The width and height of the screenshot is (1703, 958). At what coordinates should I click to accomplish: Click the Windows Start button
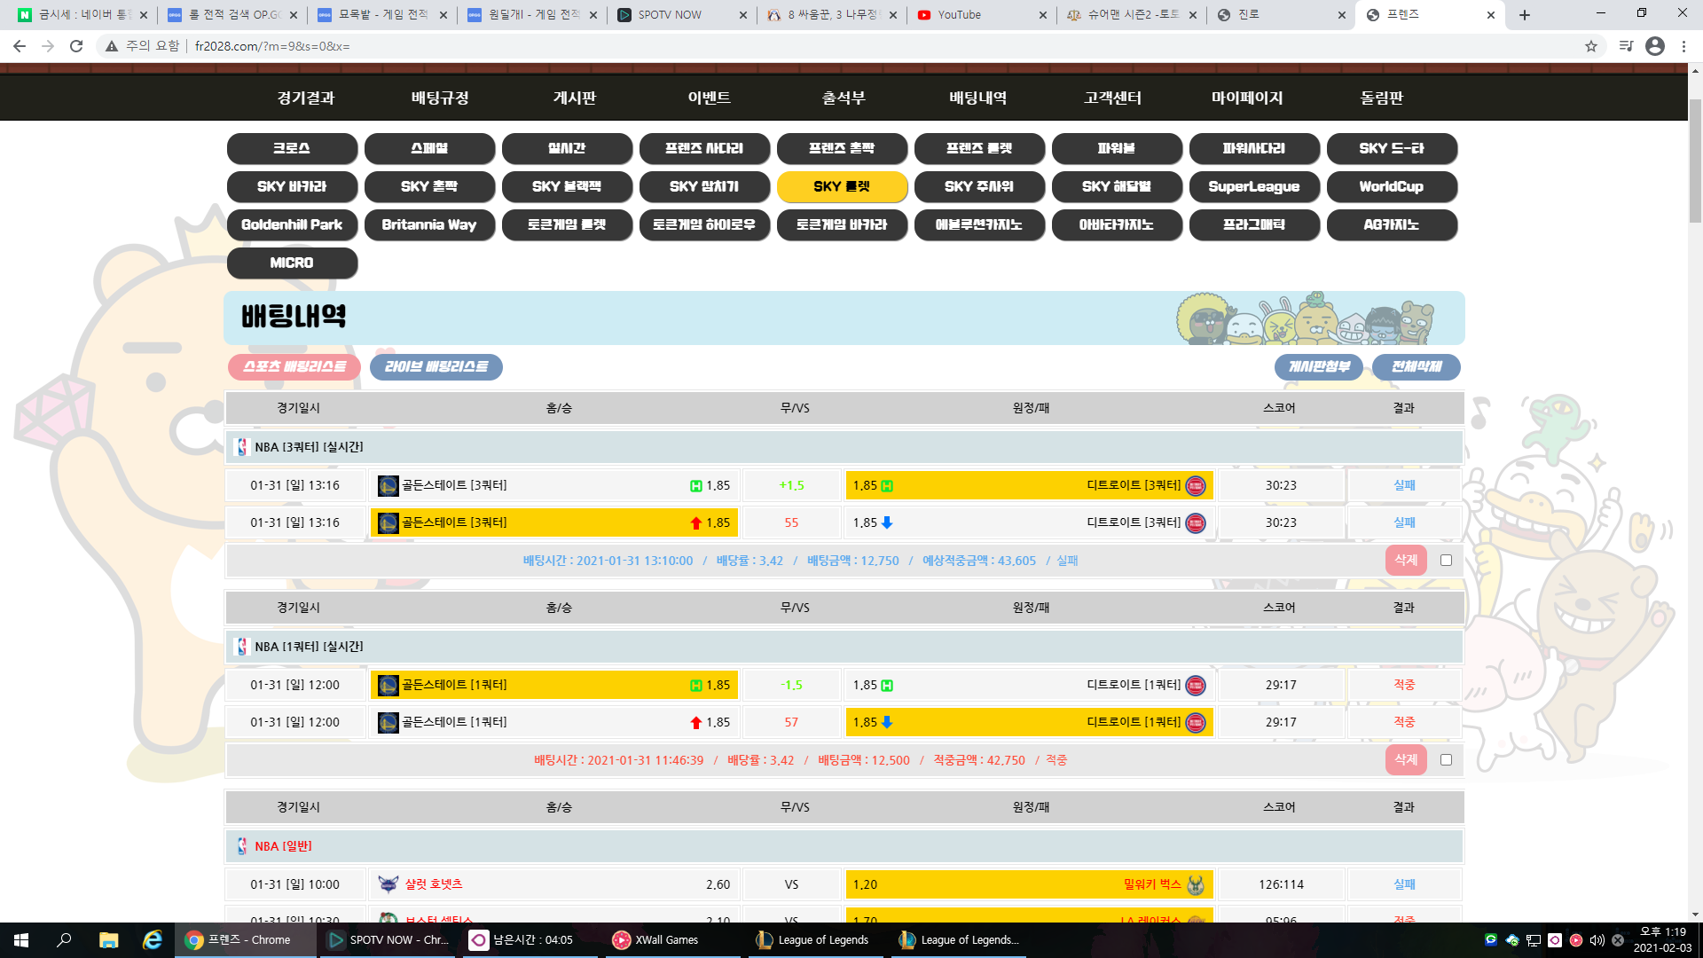(x=21, y=939)
